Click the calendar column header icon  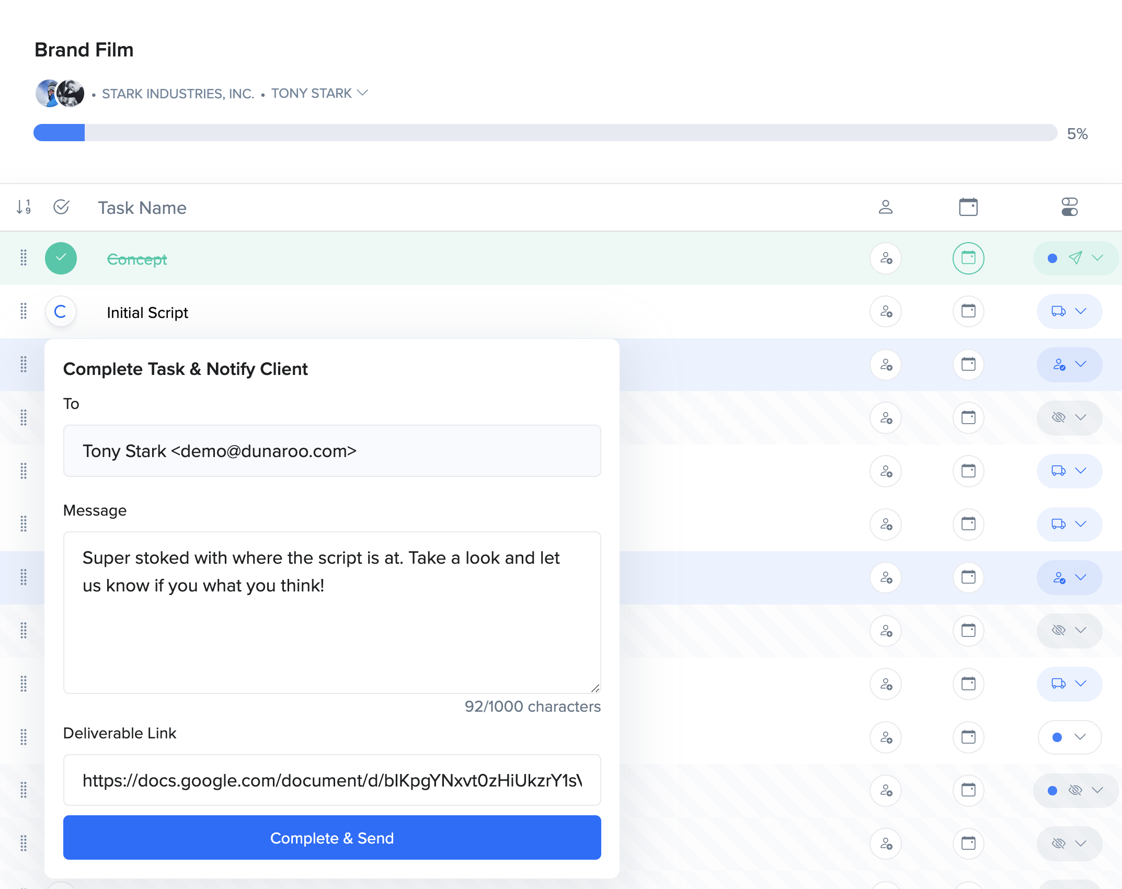[x=968, y=207]
